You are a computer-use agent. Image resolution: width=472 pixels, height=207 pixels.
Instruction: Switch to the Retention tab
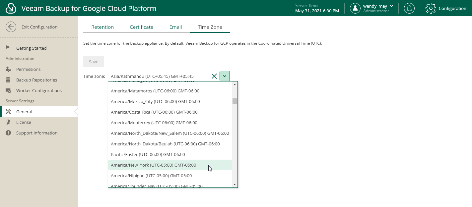point(102,27)
